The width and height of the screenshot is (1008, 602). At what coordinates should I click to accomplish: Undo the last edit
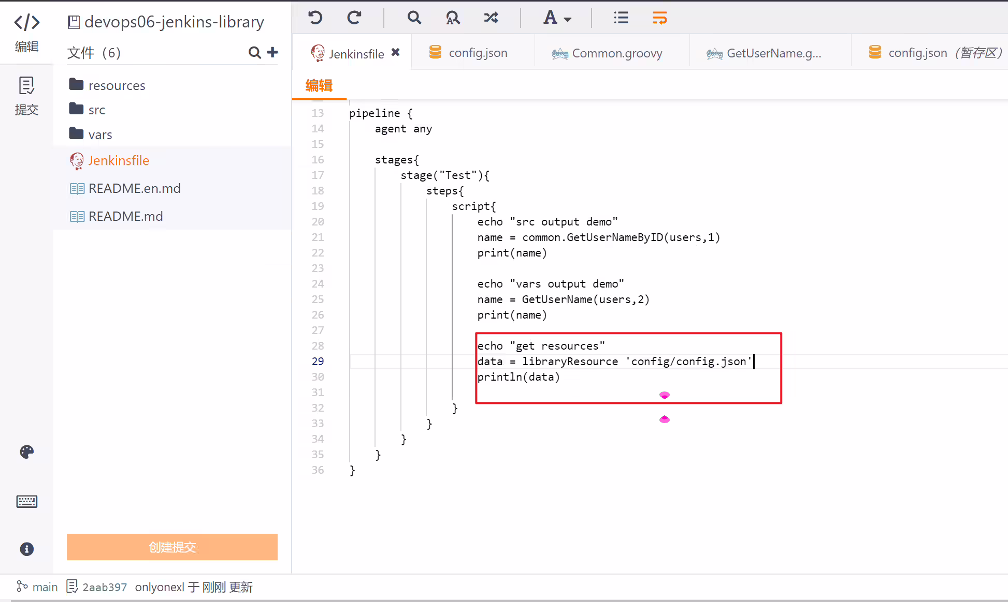315,18
